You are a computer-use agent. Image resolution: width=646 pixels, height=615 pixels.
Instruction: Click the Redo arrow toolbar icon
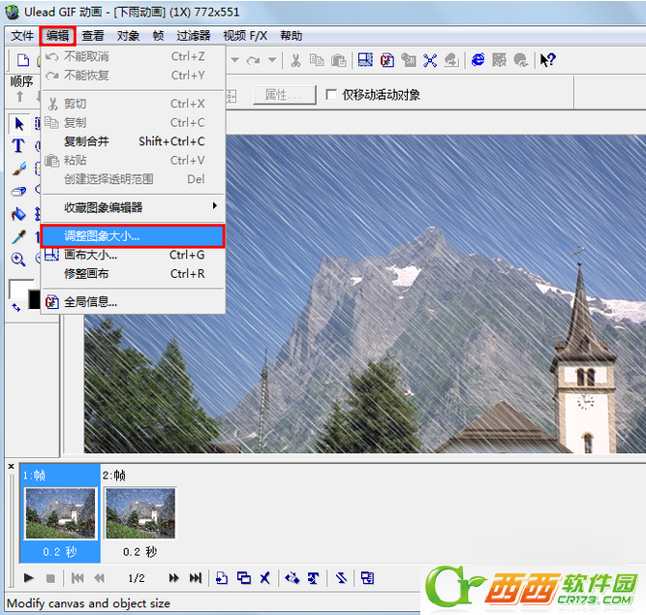click(253, 61)
